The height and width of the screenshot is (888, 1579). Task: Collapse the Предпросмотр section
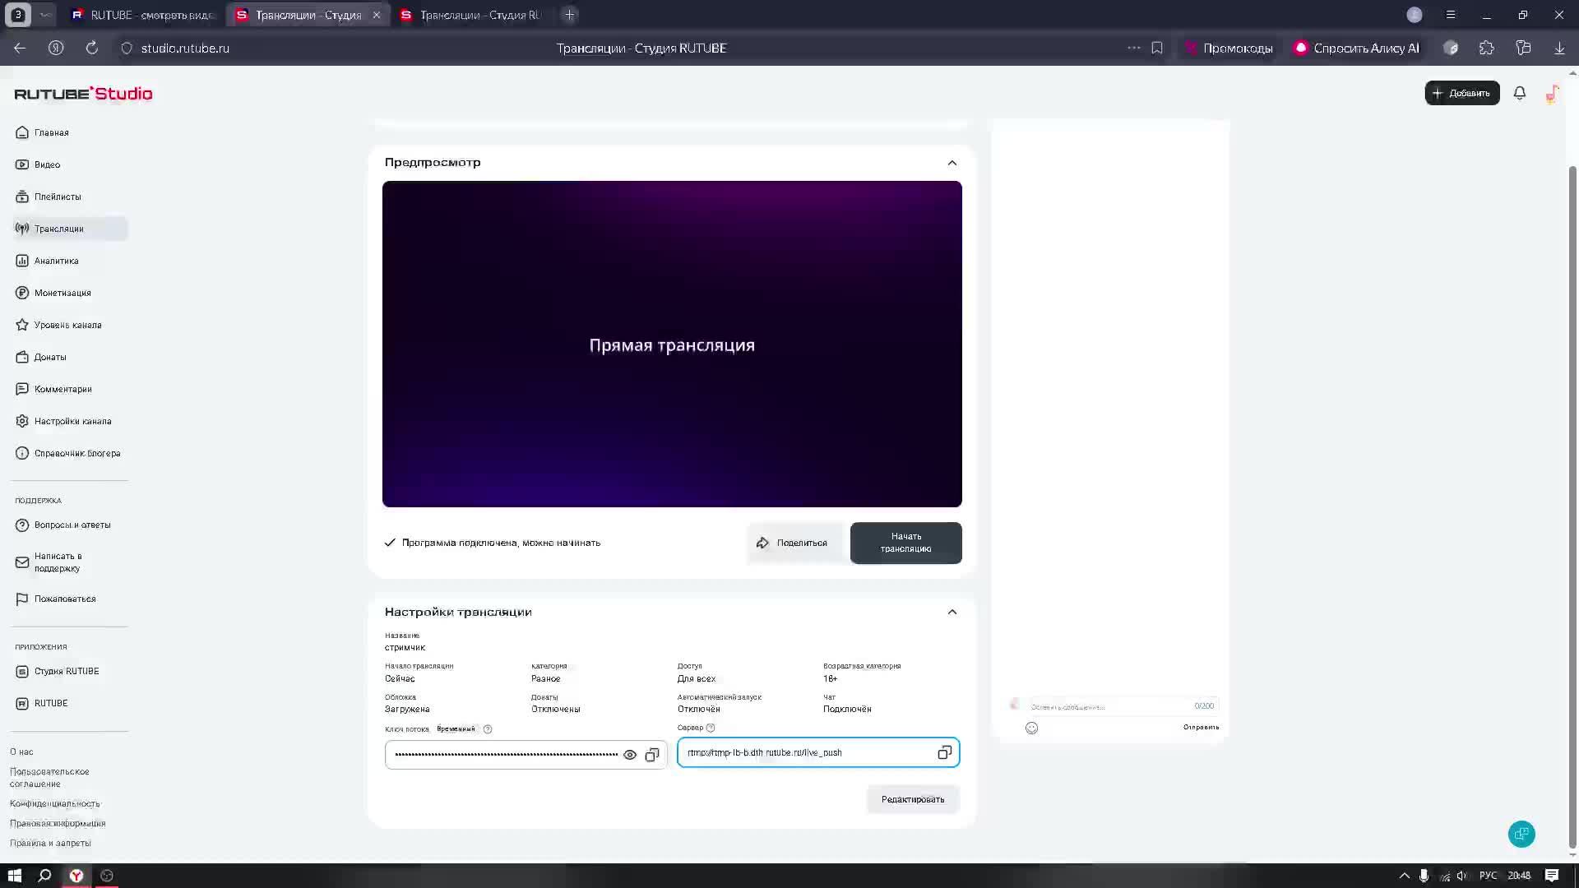point(952,163)
